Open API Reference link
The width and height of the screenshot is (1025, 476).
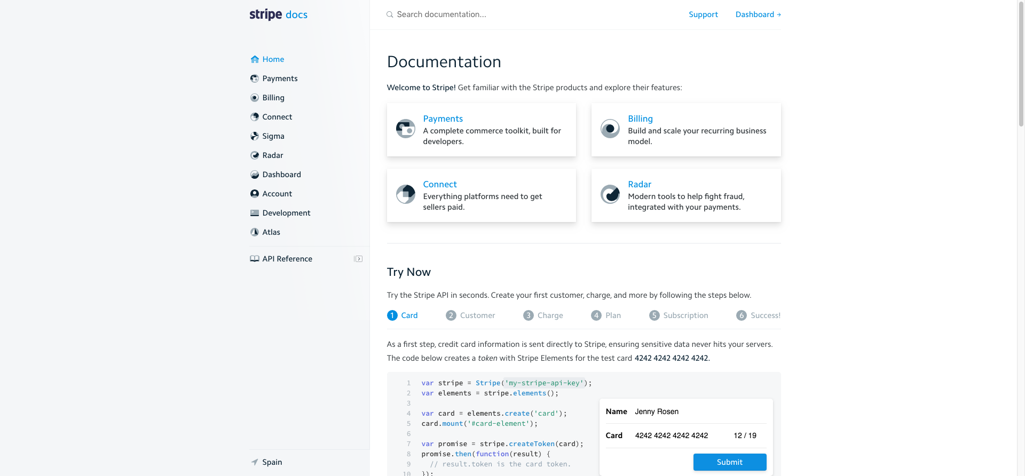[x=287, y=259]
